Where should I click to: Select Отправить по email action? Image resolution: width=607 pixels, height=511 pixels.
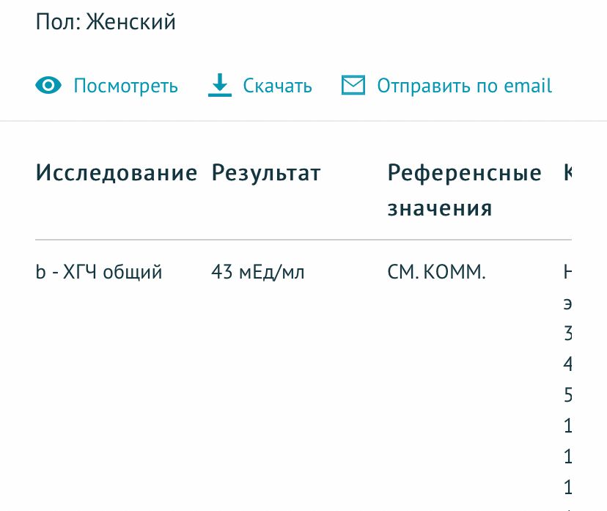click(x=463, y=86)
